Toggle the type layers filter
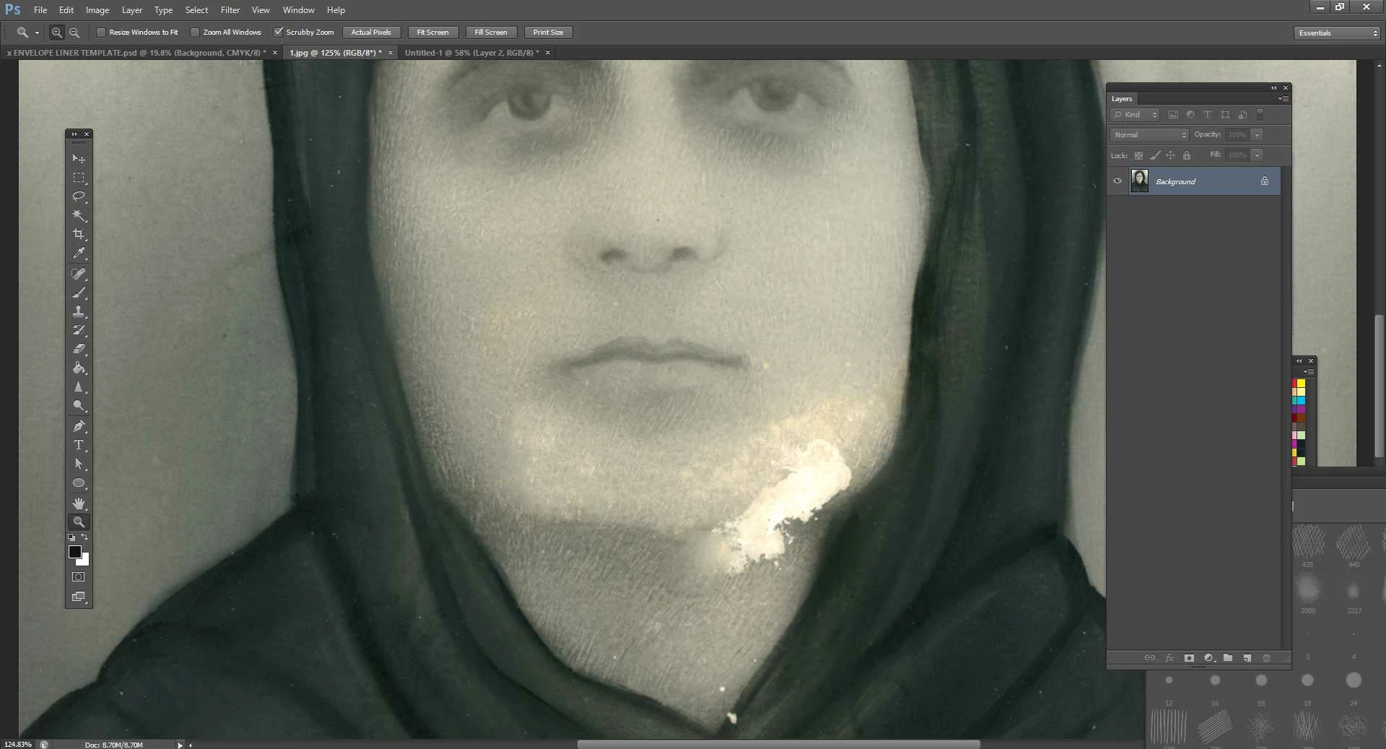 click(x=1208, y=115)
